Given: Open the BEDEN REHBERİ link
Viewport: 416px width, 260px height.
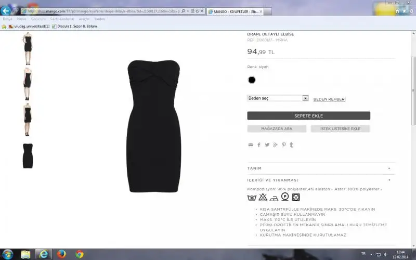Looking at the screenshot, I should [329, 99].
